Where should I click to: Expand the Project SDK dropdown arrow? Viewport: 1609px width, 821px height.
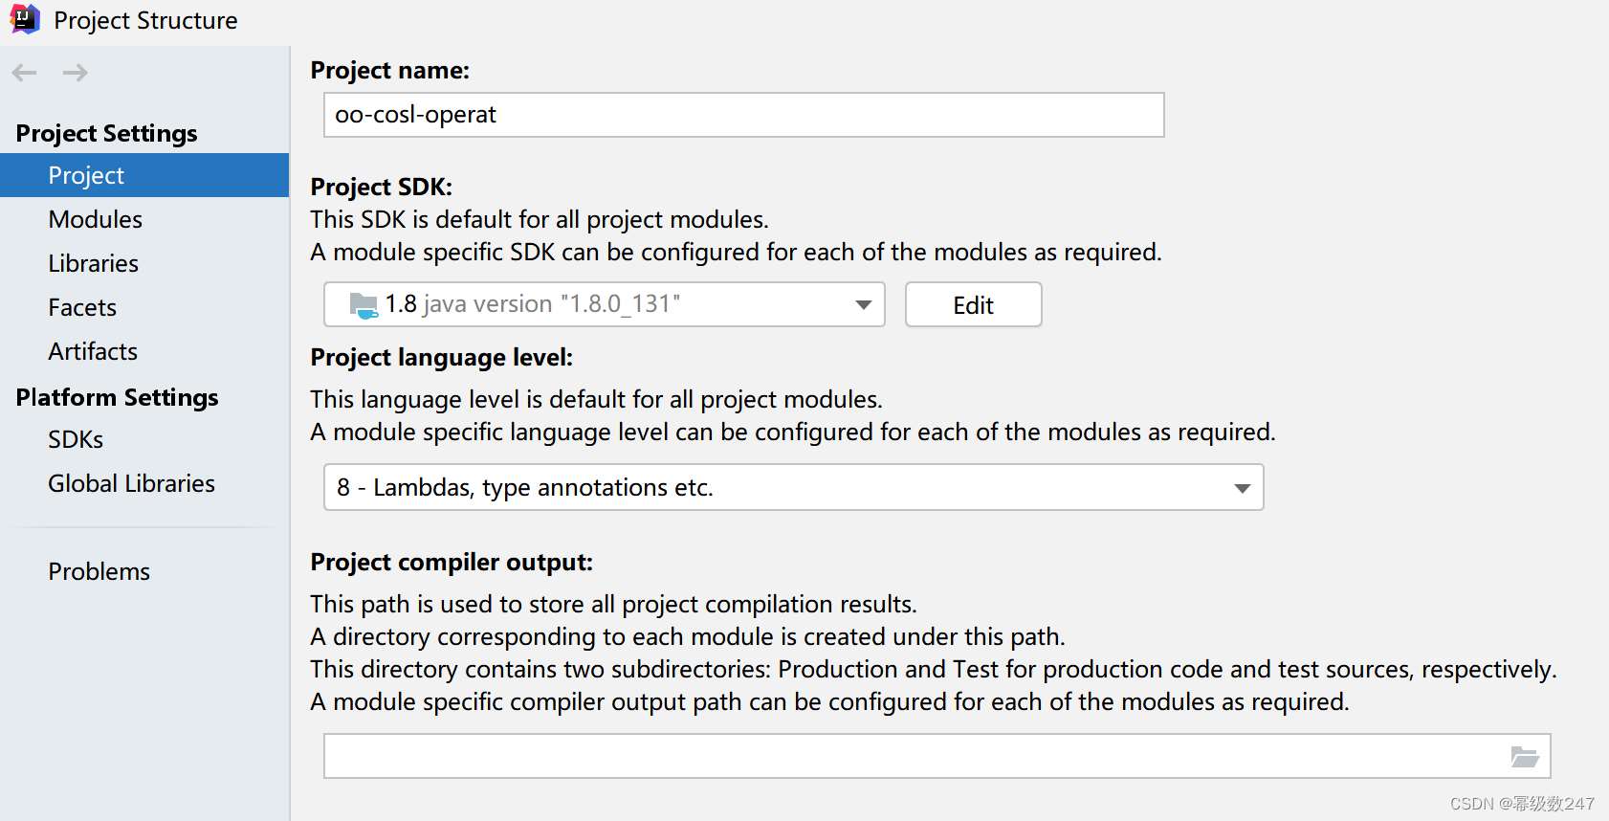(863, 305)
